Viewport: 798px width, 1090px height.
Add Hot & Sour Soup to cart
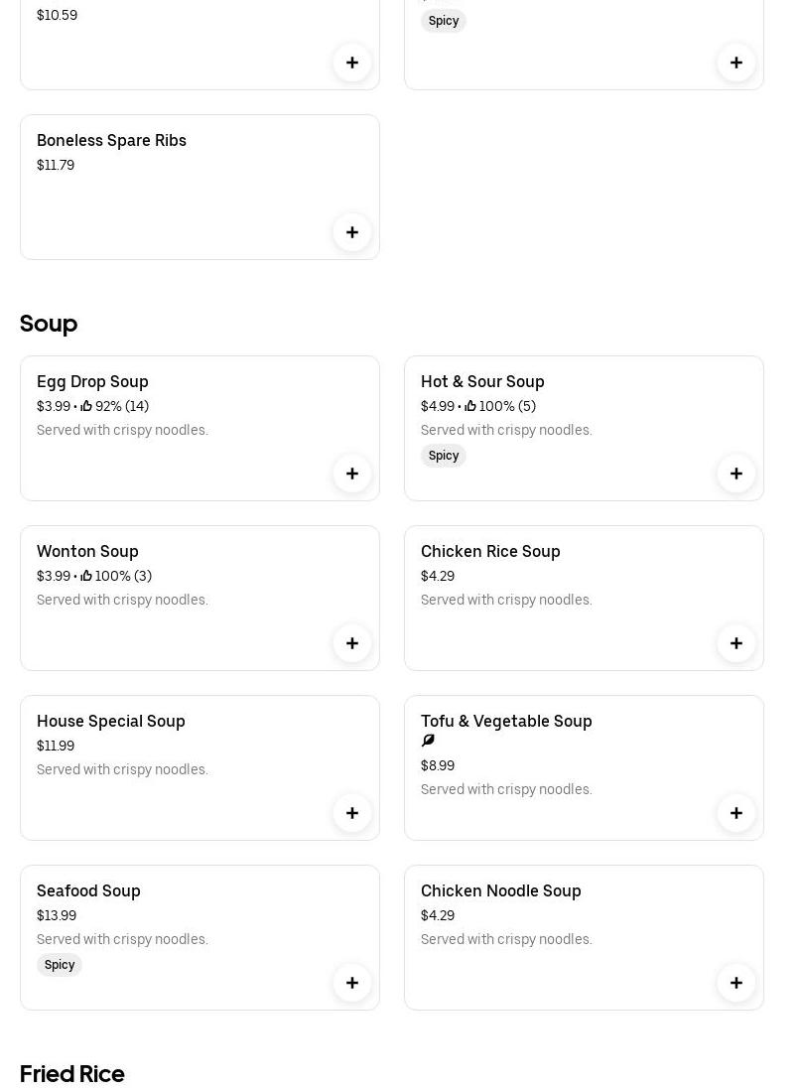736,474
